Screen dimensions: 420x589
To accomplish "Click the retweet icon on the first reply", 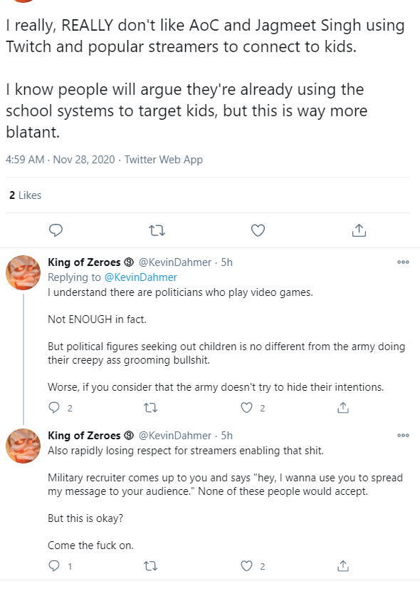I will [x=150, y=407].
